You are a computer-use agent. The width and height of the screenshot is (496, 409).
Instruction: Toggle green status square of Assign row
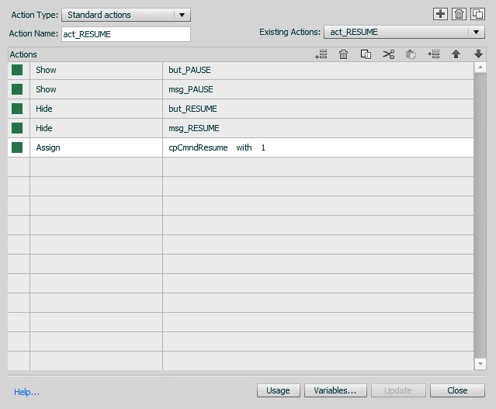coord(17,147)
